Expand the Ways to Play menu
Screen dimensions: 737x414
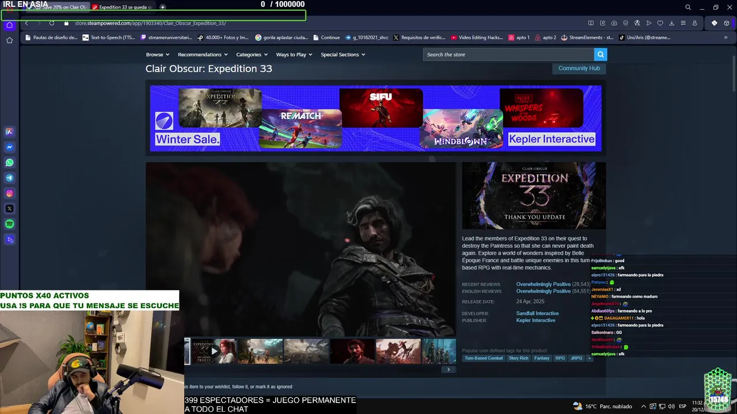(x=294, y=55)
